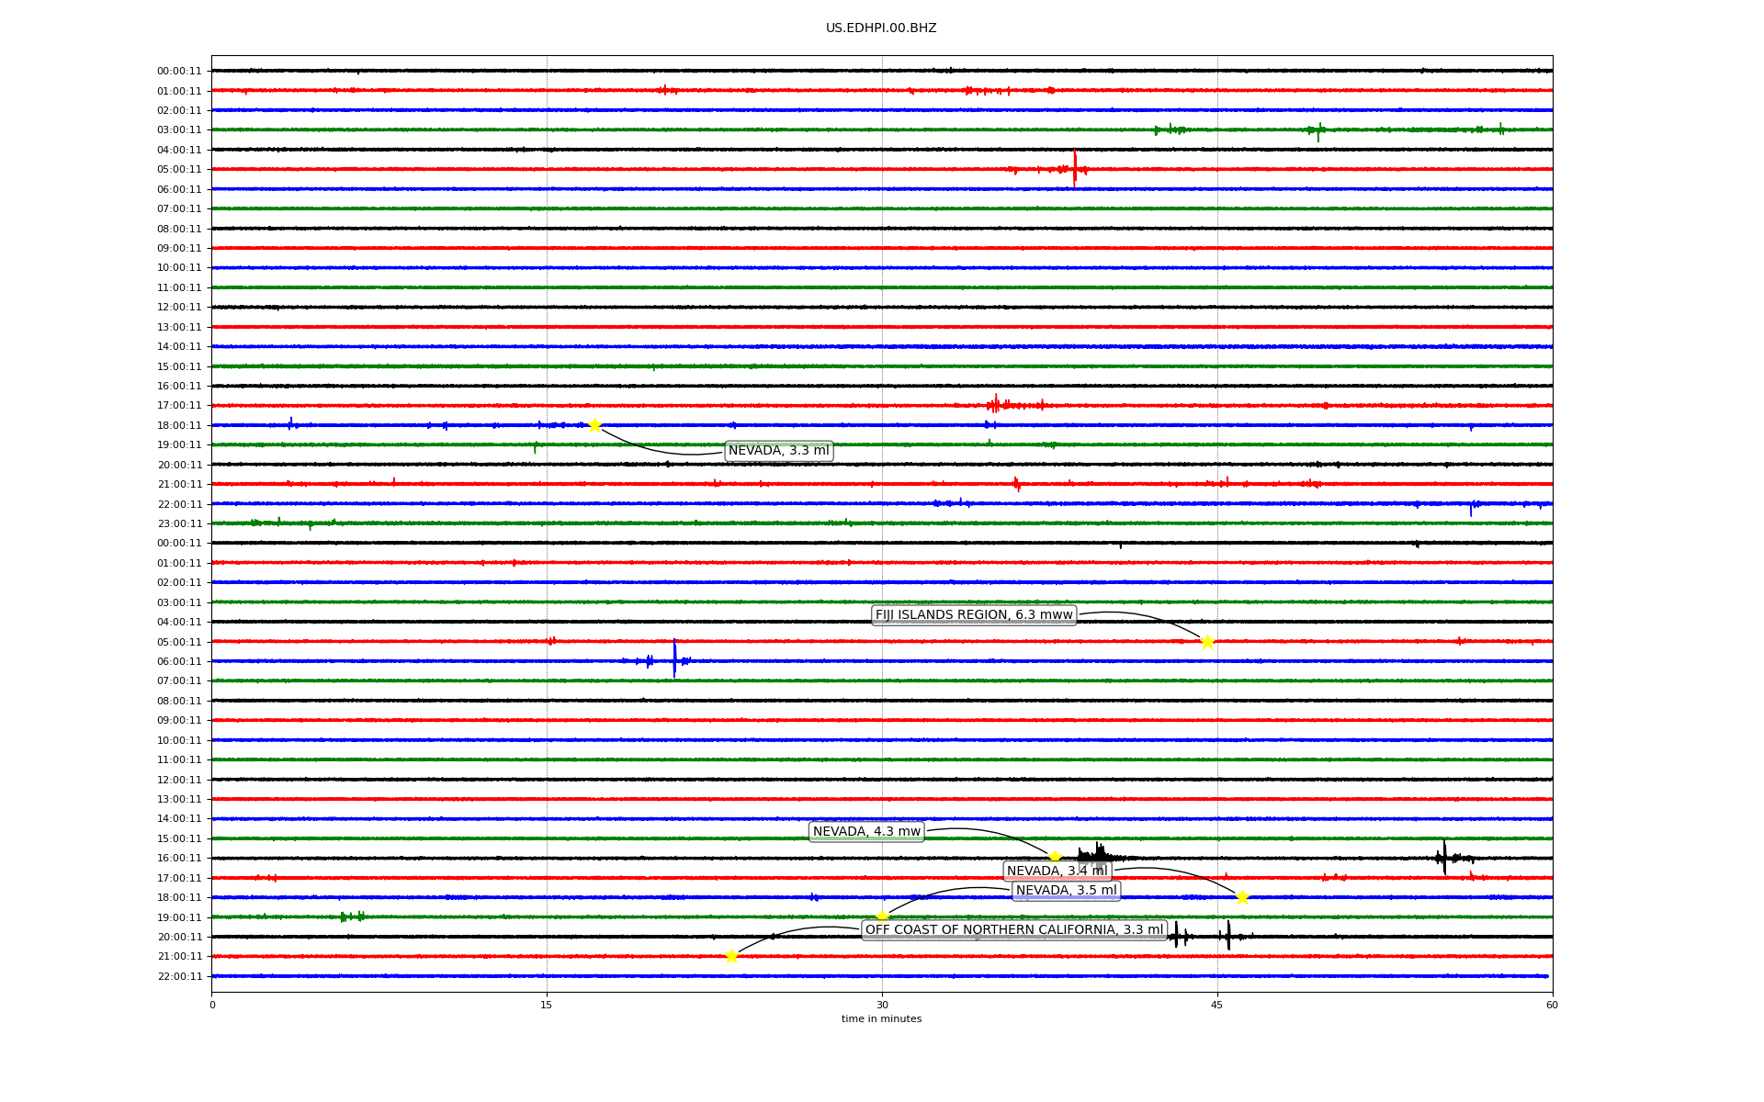This screenshot has height=1102, width=1764.
Task: Click the black burst following the NEVADA 4.3 star
Action: pyautogui.click(x=1096, y=855)
